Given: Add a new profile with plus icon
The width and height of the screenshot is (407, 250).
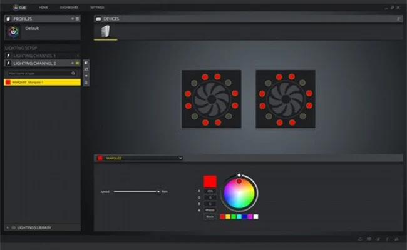Looking at the screenshot, I should pyautogui.click(x=73, y=19).
